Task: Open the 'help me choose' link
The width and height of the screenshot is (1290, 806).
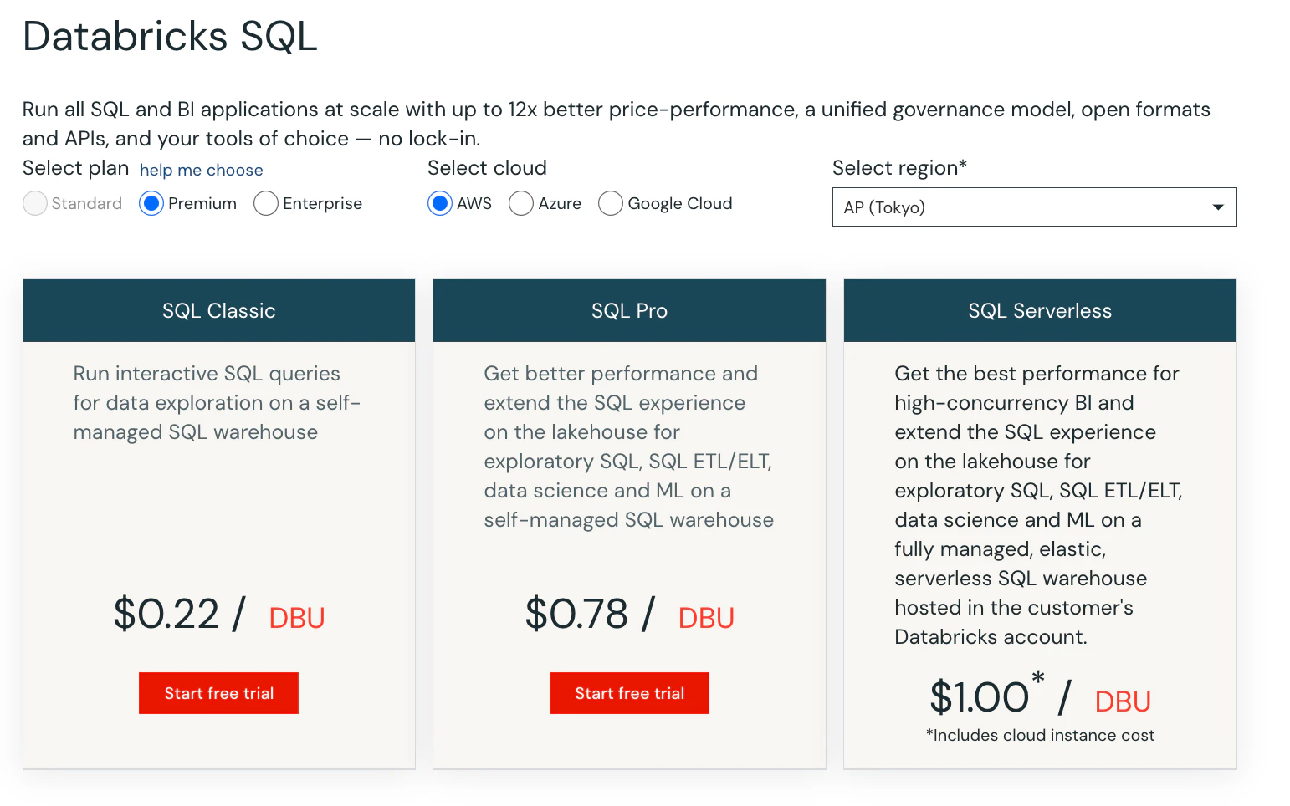Action: pos(201,170)
